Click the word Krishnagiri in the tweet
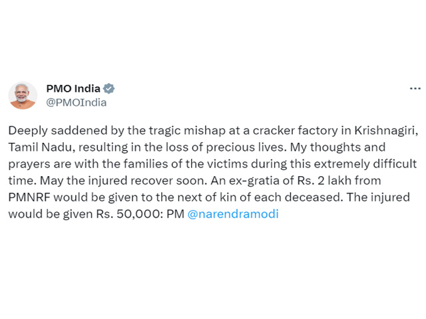The width and height of the screenshot is (426, 319). (x=385, y=130)
